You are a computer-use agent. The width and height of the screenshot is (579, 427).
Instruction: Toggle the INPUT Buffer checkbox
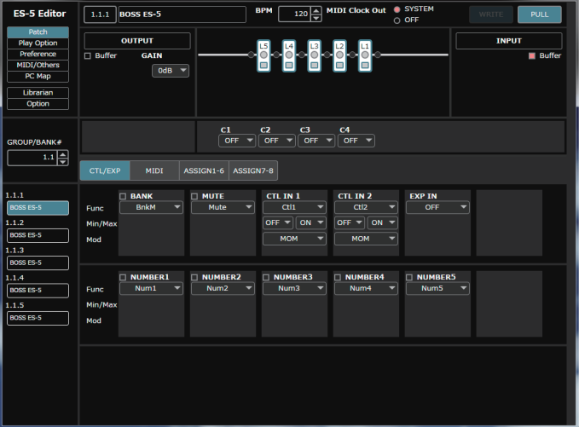pyautogui.click(x=531, y=55)
